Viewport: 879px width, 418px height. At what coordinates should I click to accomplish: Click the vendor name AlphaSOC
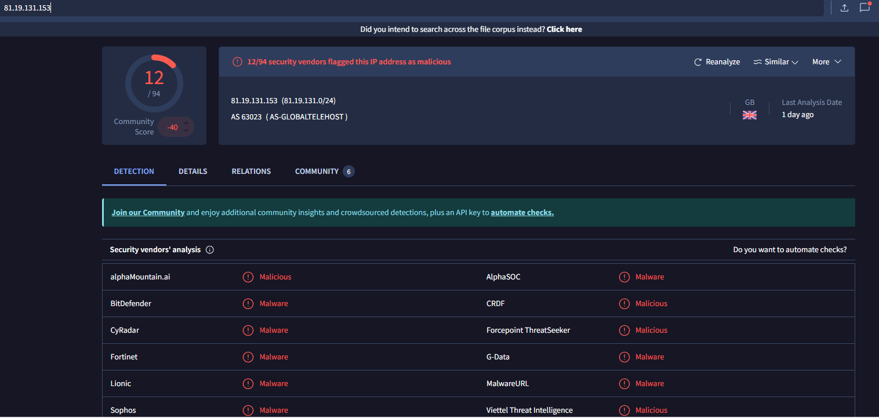pyautogui.click(x=503, y=277)
